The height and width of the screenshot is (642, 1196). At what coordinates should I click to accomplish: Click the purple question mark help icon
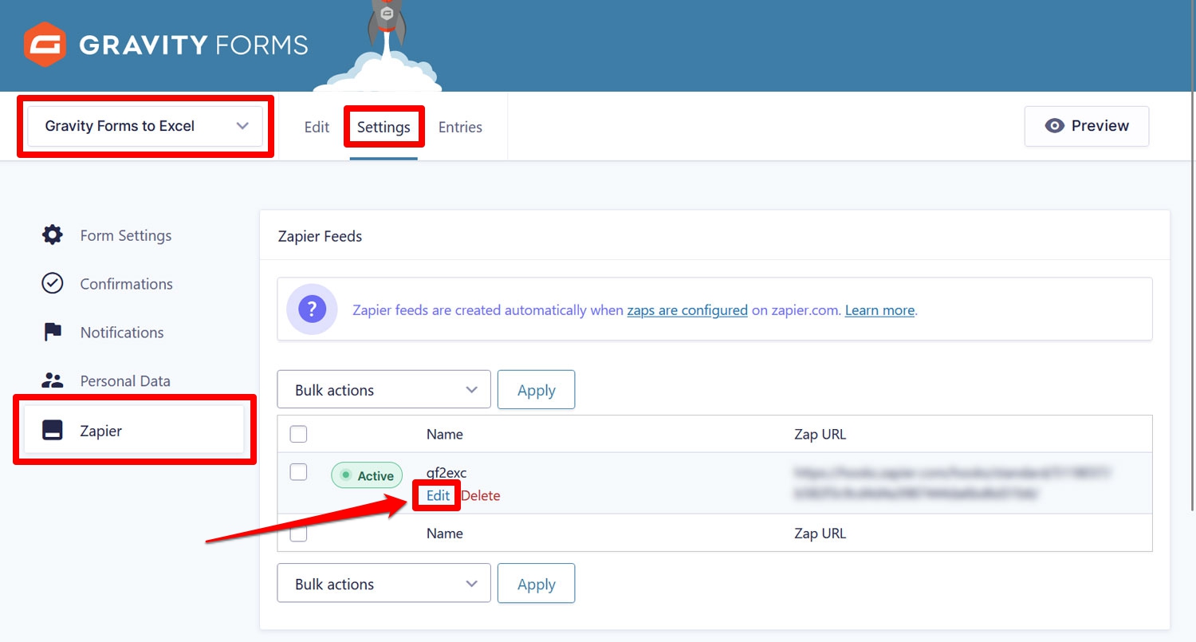[312, 309]
